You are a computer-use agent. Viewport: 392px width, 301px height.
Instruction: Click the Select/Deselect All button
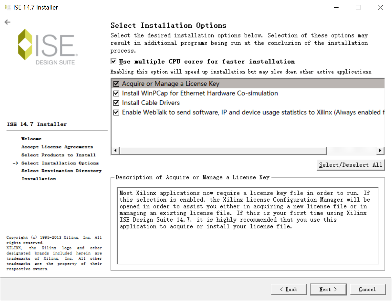351,165
